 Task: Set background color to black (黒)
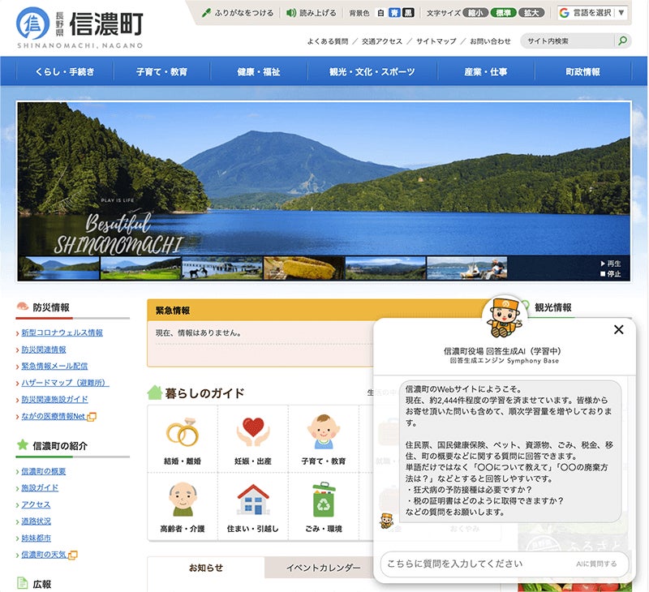(x=409, y=13)
